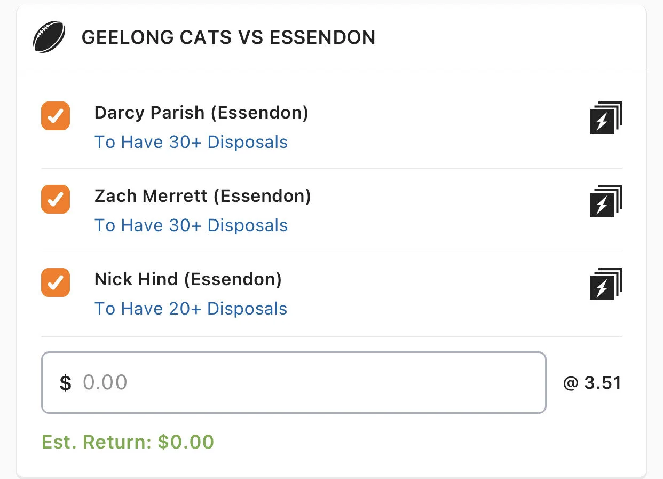Click the stake amount input field

310,382
